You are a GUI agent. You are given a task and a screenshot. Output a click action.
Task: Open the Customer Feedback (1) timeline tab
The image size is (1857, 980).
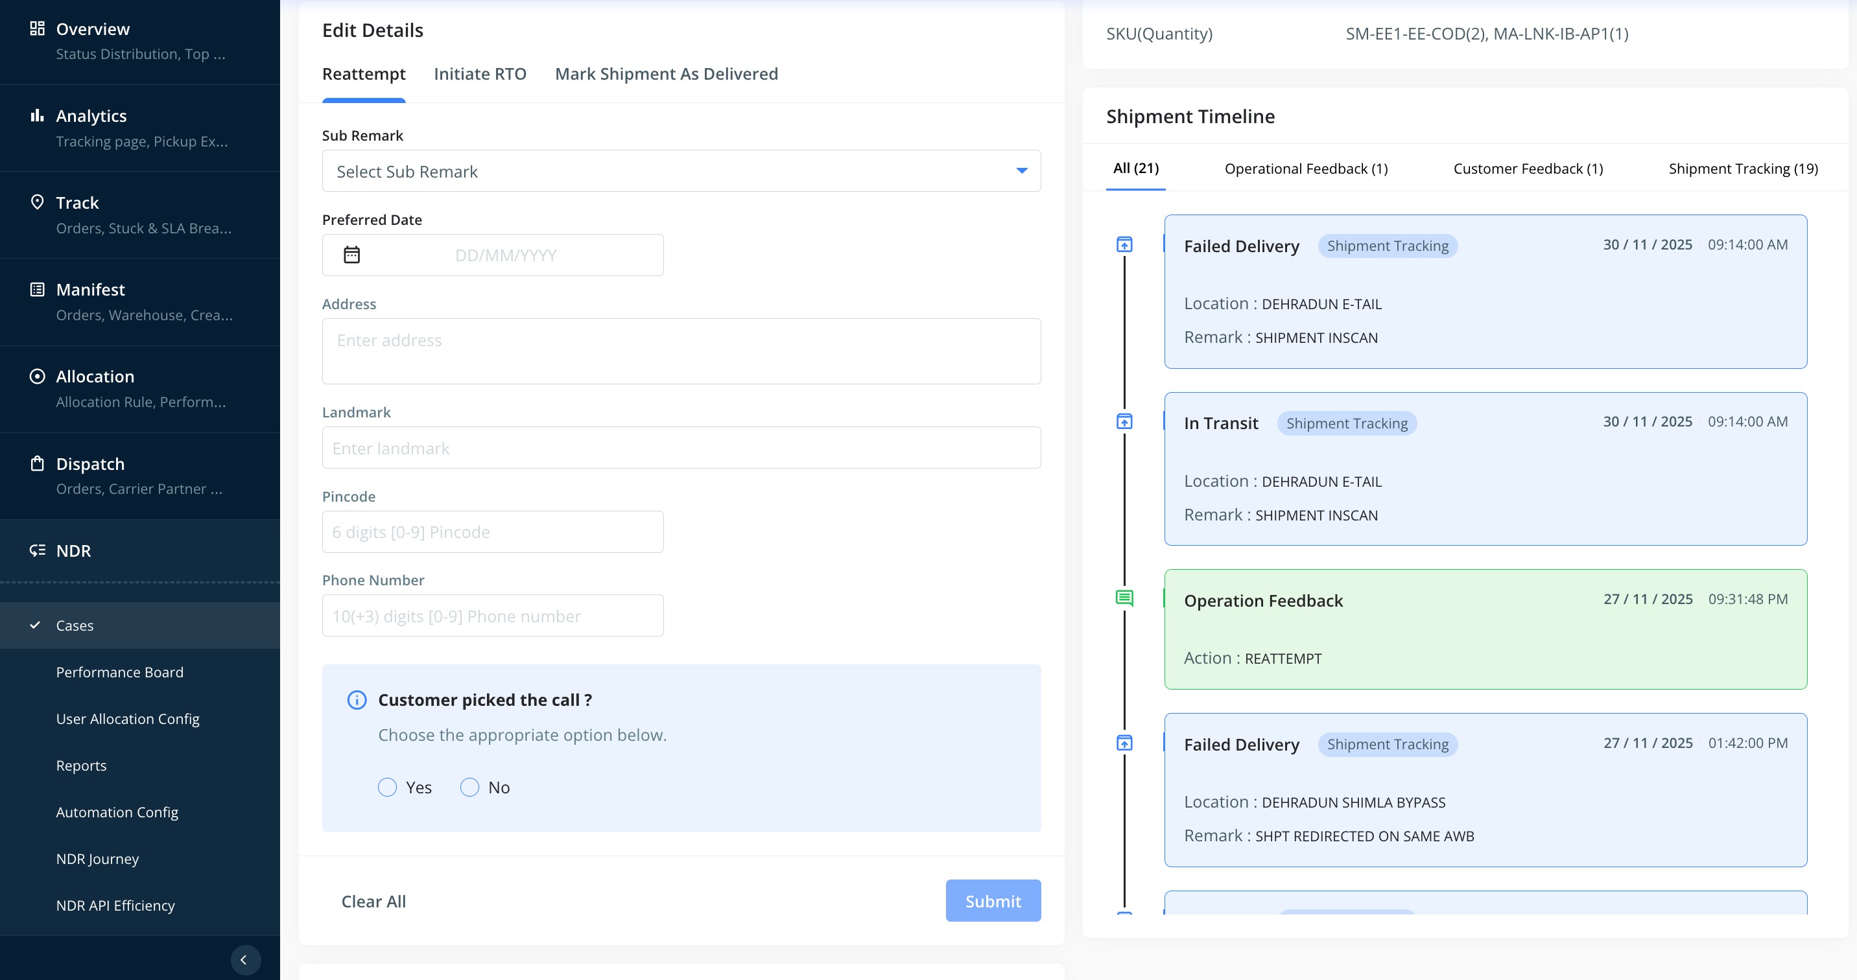click(x=1528, y=169)
